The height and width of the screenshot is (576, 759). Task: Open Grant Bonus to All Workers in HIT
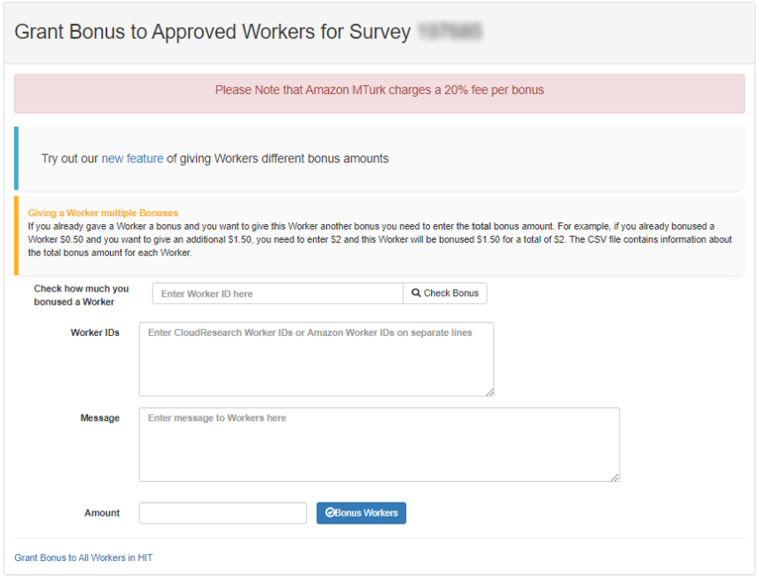[83, 557]
